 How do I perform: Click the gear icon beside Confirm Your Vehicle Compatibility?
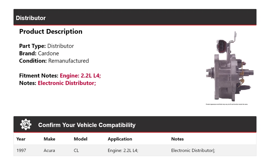(26, 125)
